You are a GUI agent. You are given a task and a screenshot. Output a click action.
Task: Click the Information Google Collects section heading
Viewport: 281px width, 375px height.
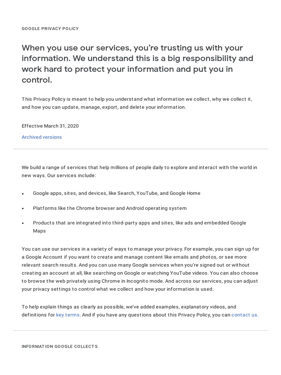click(60, 346)
